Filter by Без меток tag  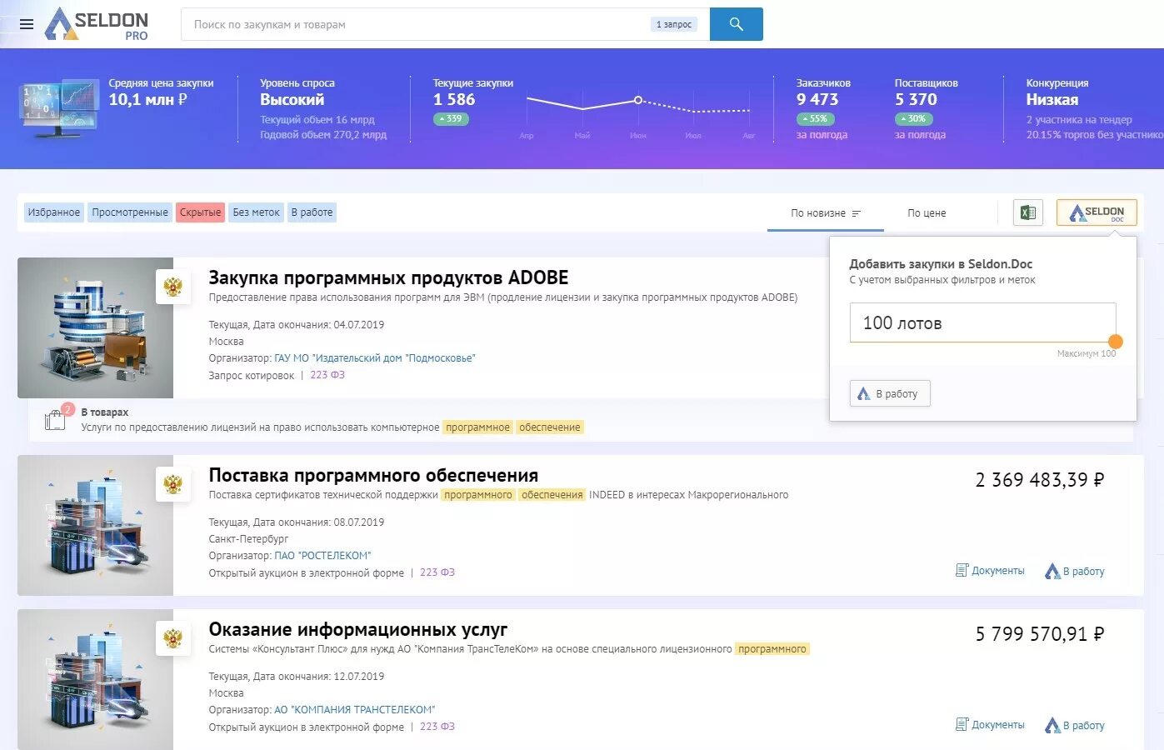tap(256, 212)
